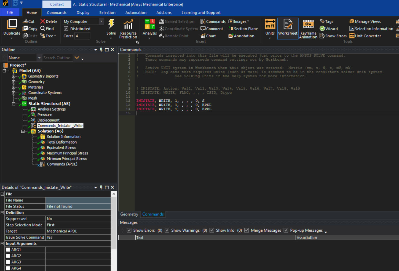Toggle the Worksheet view
Image resolution: width=399 pixels, height=271 pixels.
point(288,28)
